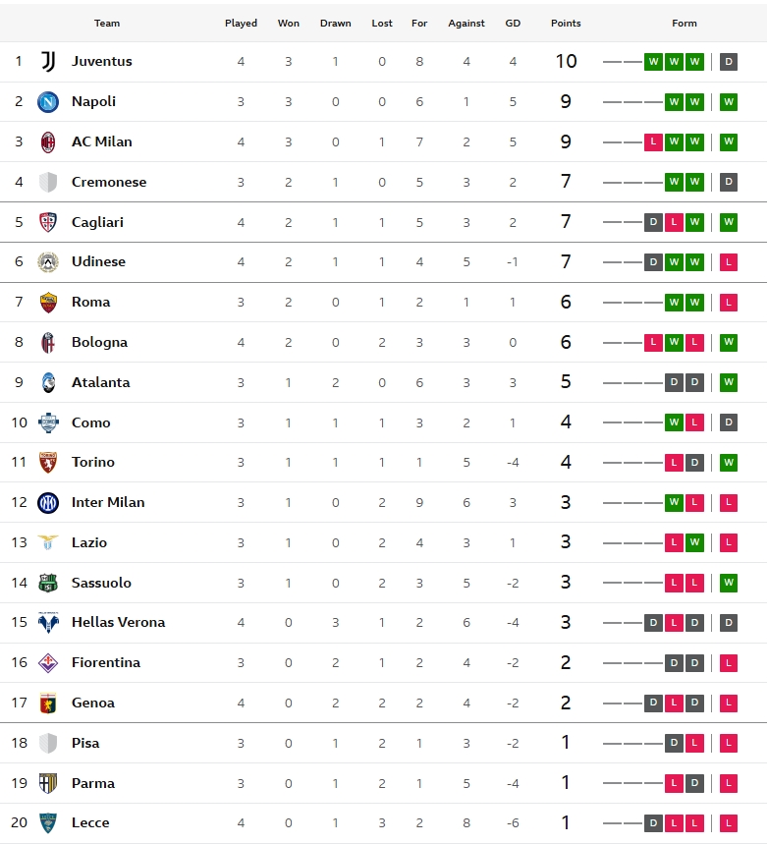Open the Cagliari team link
The width and height of the screenshot is (768, 844).
click(x=97, y=222)
